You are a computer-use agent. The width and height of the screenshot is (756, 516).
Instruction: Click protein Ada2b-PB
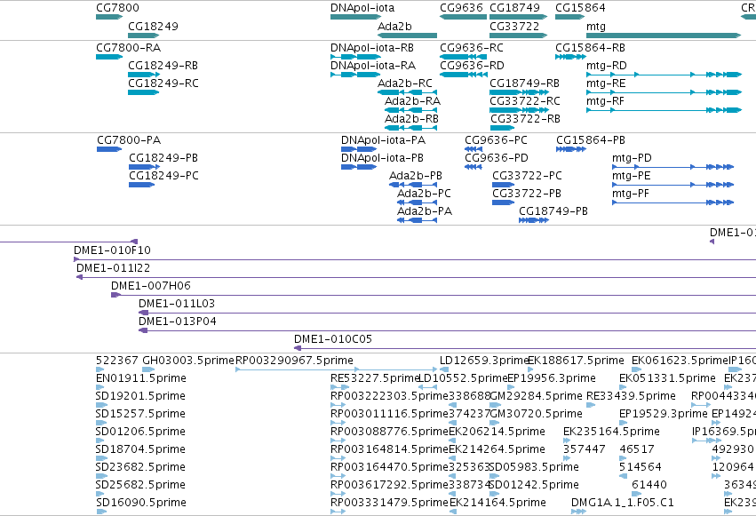coord(413,185)
